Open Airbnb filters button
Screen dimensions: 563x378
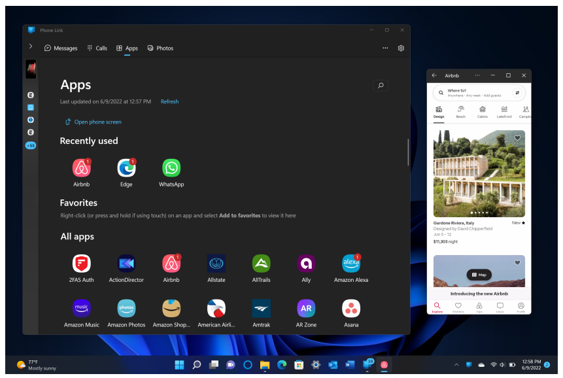point(517,93)
